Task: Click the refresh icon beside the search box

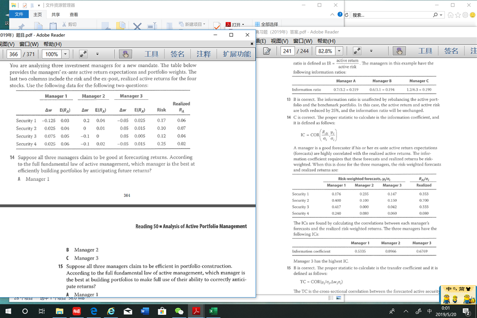Action: click(346, 15)
